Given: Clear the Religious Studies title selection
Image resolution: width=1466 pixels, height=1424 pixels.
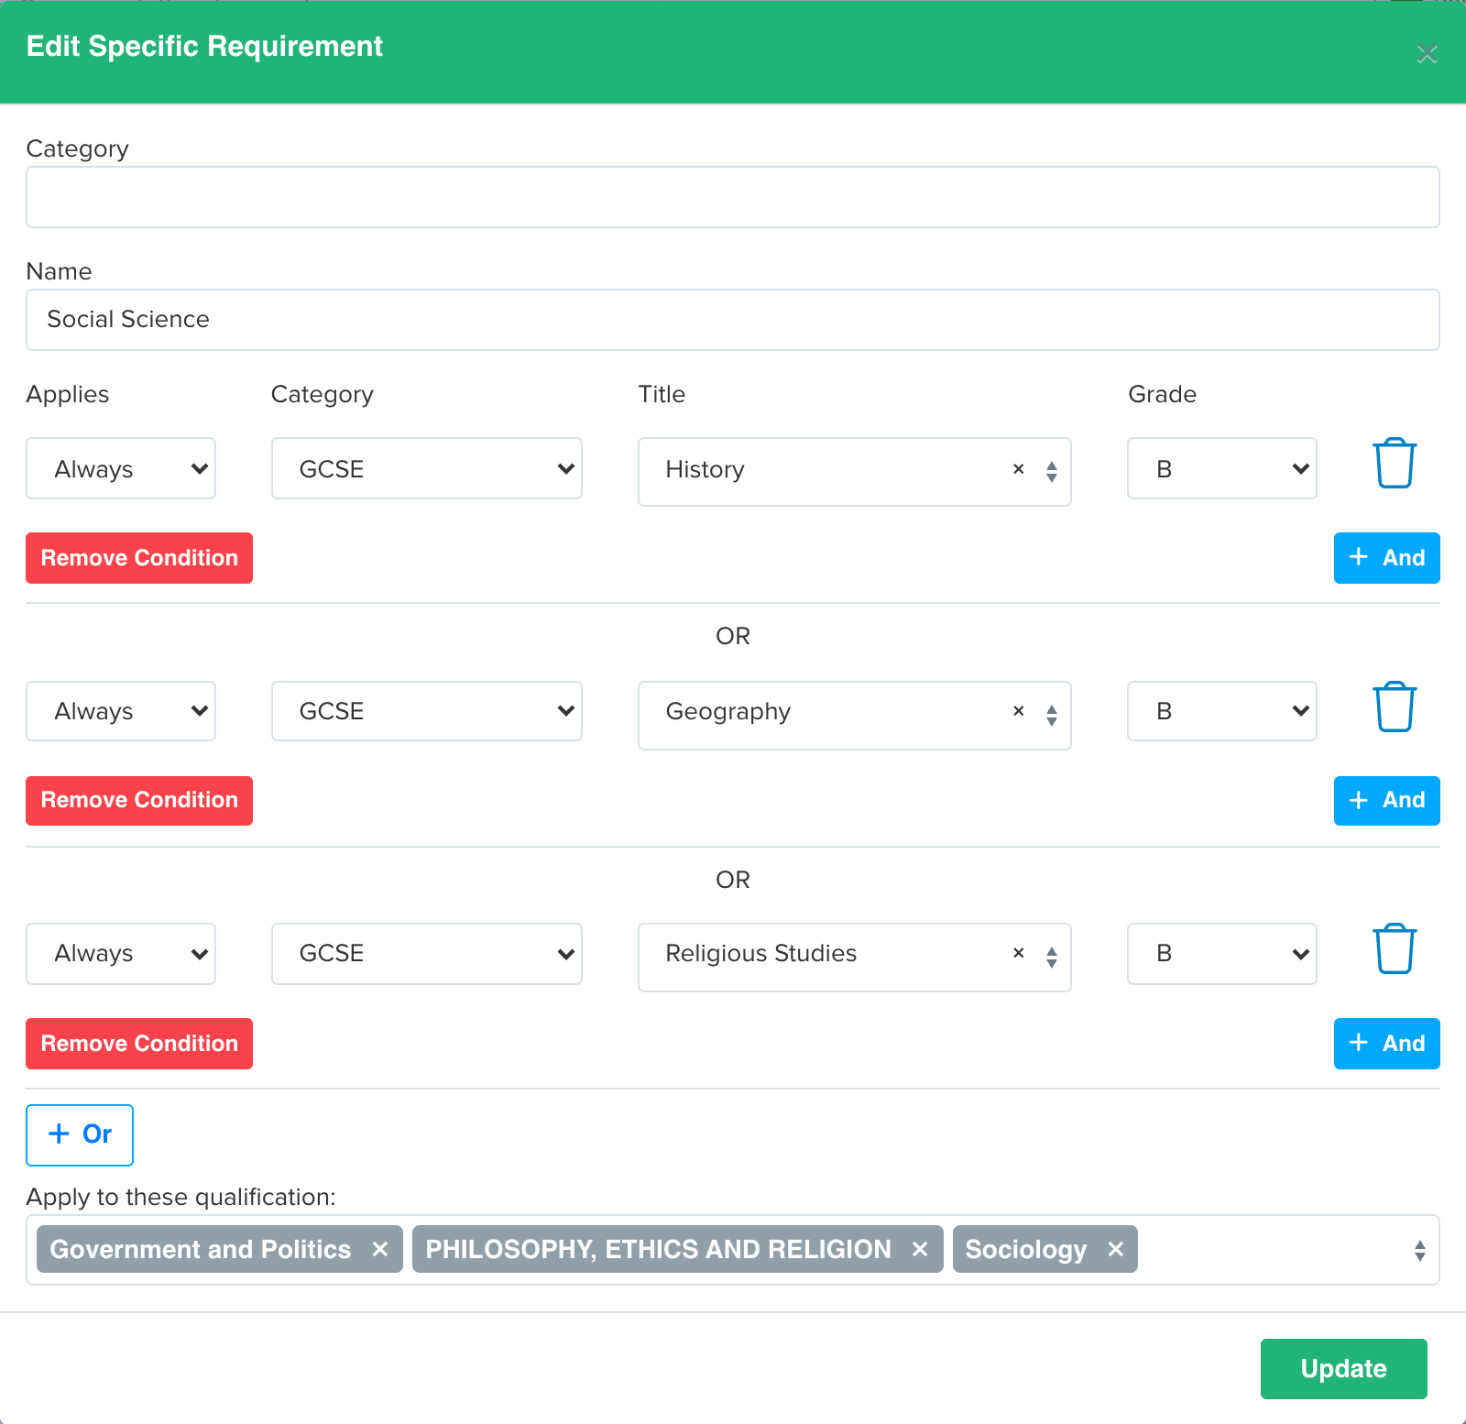Looking at the screenshot, I should [1018, 953].
